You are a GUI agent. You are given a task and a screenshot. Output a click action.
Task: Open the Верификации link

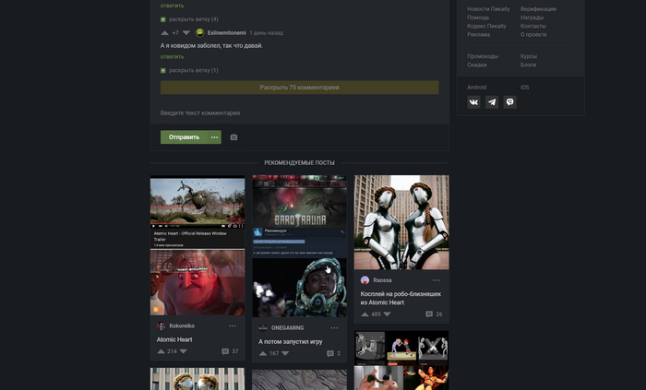[x=538, y=9]
